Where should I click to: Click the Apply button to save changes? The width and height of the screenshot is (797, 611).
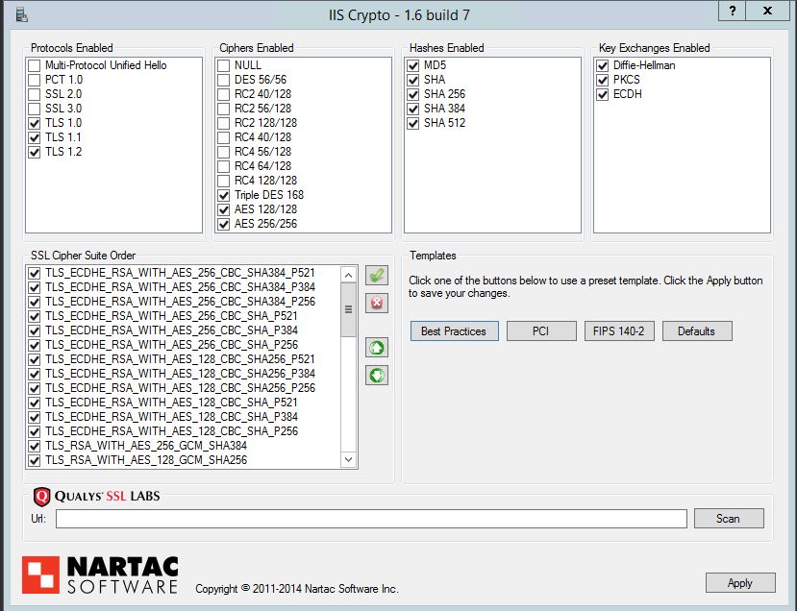[x=740, y=582]
